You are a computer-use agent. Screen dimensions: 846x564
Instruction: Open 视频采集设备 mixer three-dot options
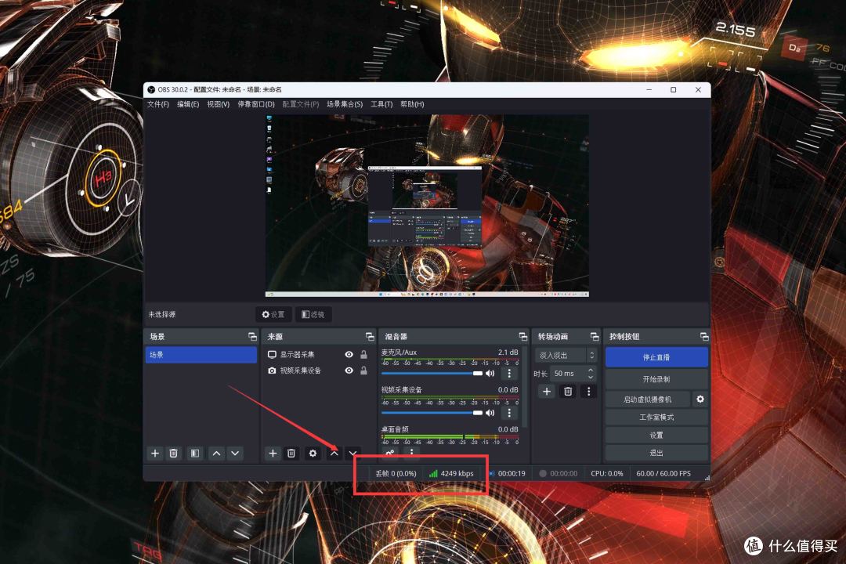509,413
